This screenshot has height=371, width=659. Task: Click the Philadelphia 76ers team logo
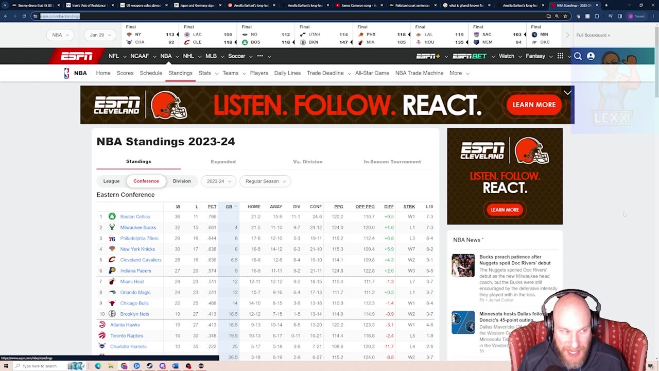coord(112,238)
